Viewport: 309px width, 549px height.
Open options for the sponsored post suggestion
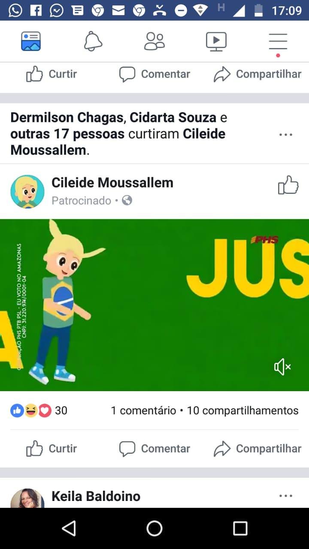tap(285, 135)
